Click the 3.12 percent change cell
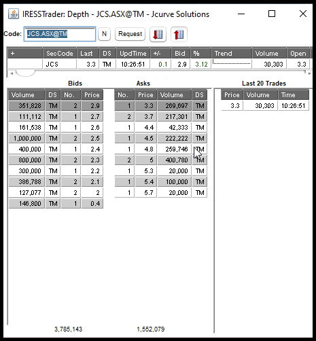316x341 pixels. point(200,65)
